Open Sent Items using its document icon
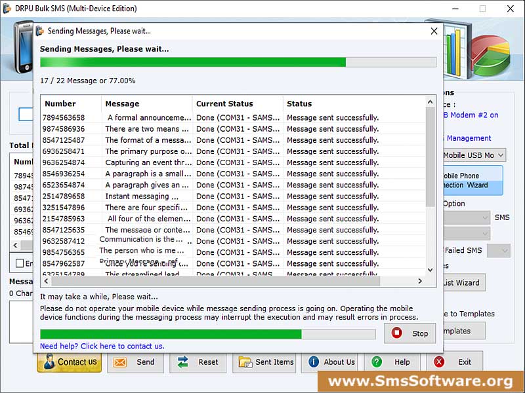525x393 pixels. tap(245, 362)
